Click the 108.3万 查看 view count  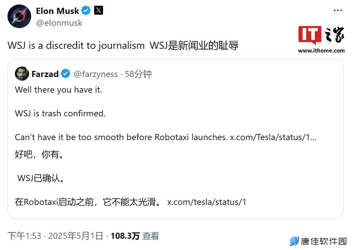tap(135, 236)
